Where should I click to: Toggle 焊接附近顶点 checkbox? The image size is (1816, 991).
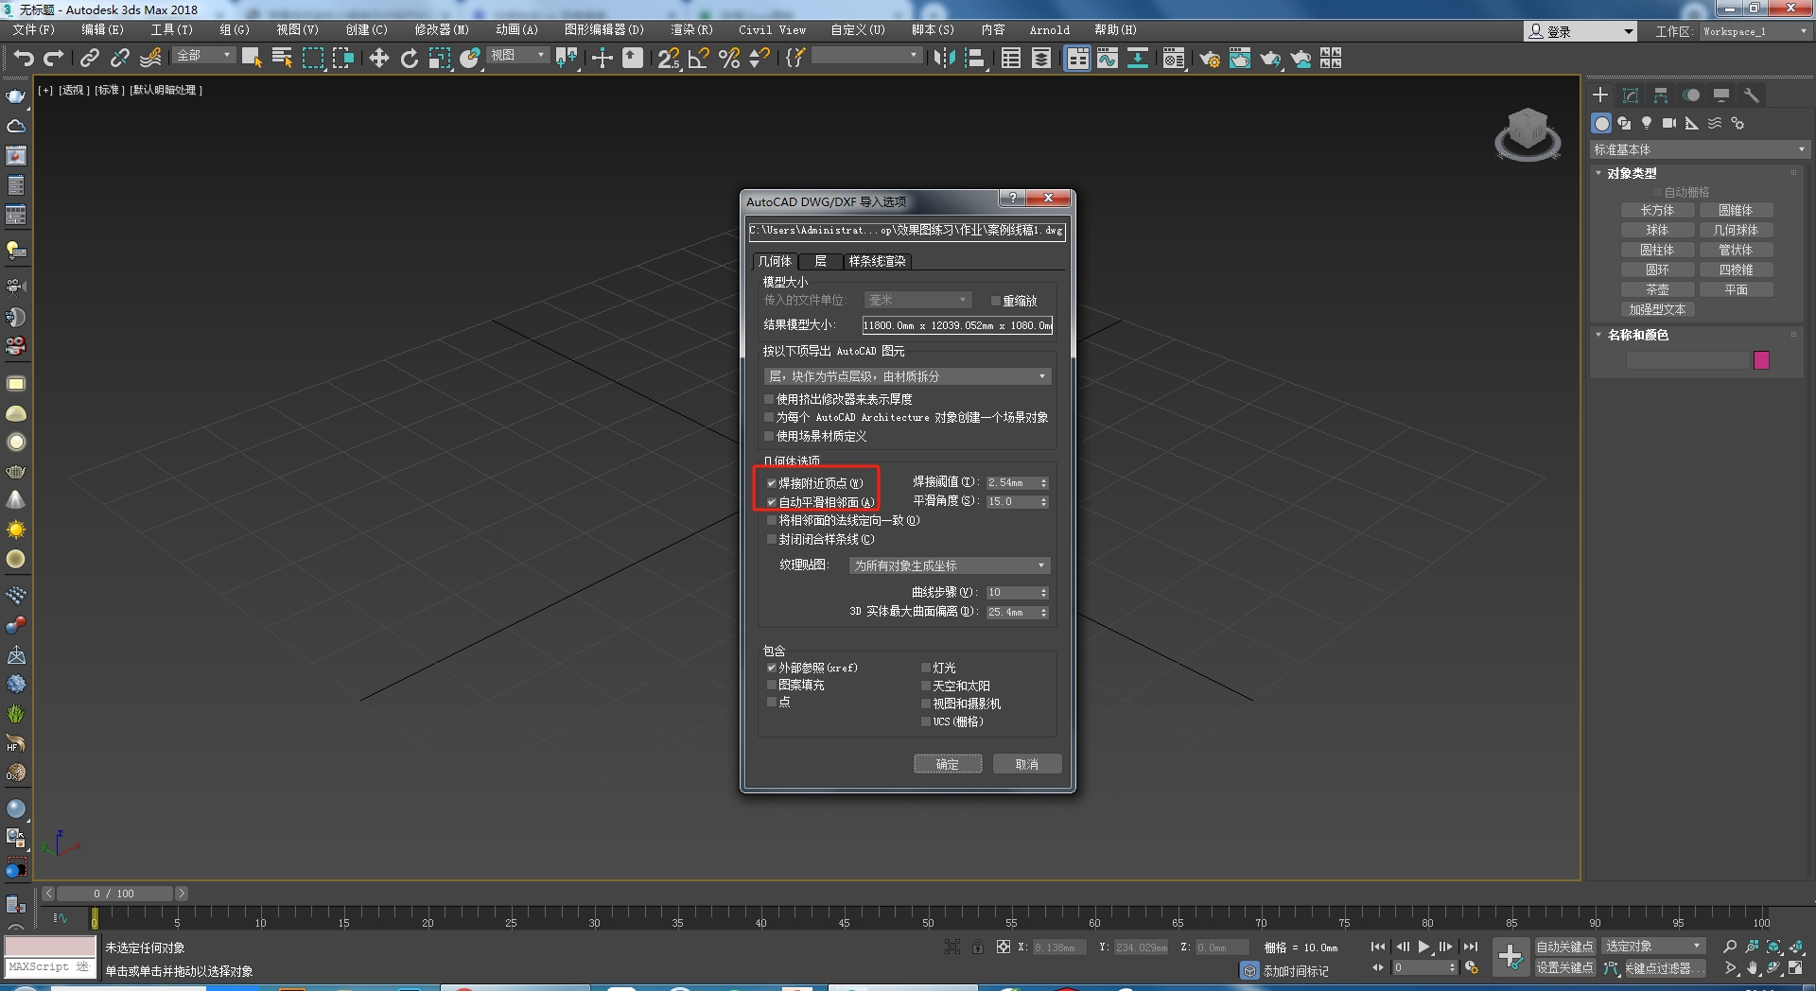coord(772,483)
